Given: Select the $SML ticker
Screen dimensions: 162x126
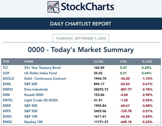Looking at the screenshot, I should click(7, 84).
